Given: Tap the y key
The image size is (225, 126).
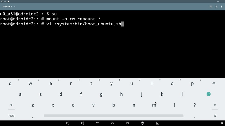Looking at the screenshot, I should (111, 84).
